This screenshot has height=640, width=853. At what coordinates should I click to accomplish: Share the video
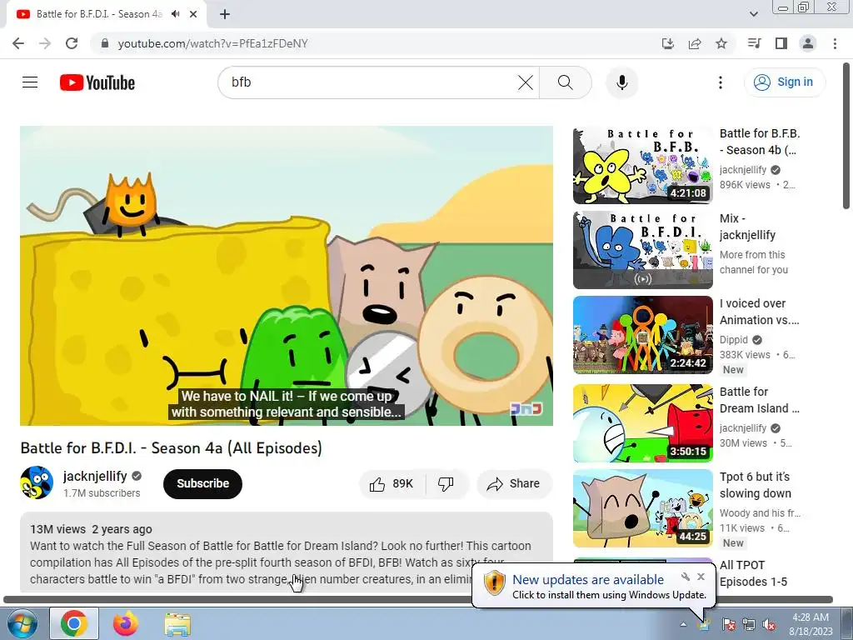click(514, 484)
